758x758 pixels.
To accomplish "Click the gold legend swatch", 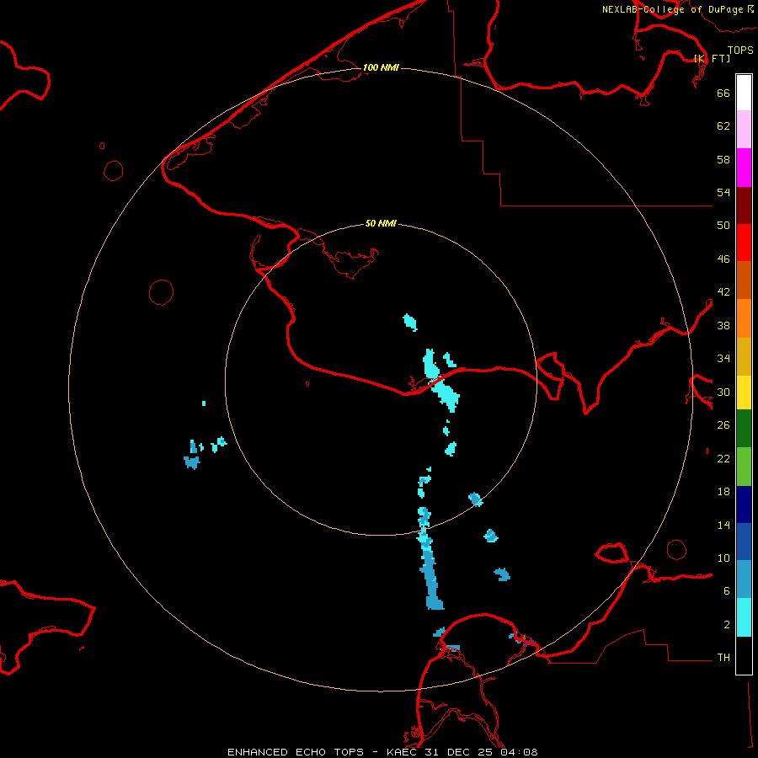I will [744, 356].
